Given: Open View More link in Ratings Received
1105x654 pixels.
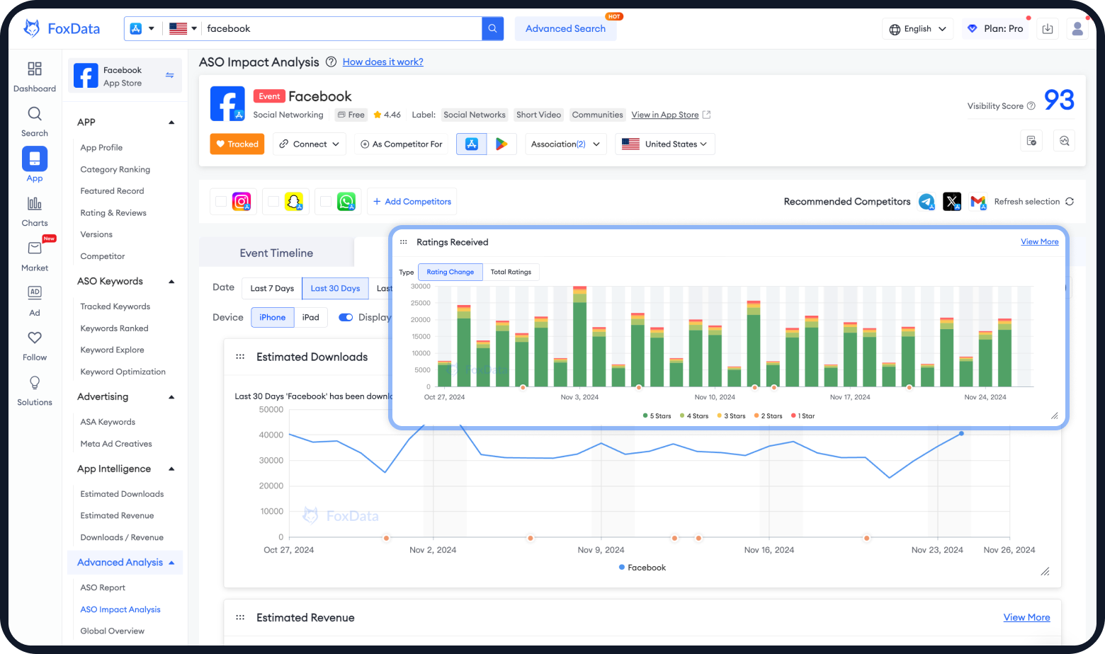Looking at the screenshot, I should click(x=1040, y=242).
